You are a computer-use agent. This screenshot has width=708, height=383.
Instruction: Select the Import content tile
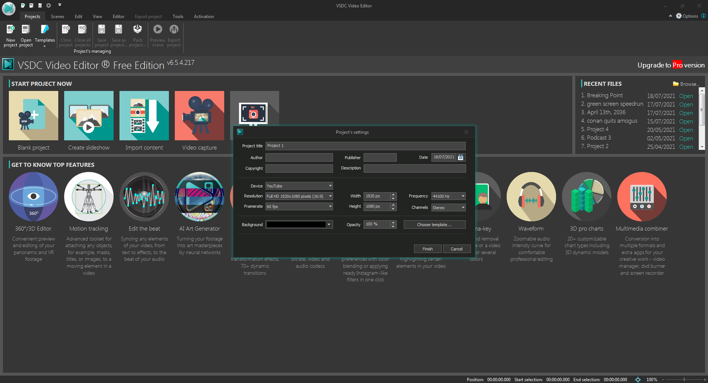144,116
